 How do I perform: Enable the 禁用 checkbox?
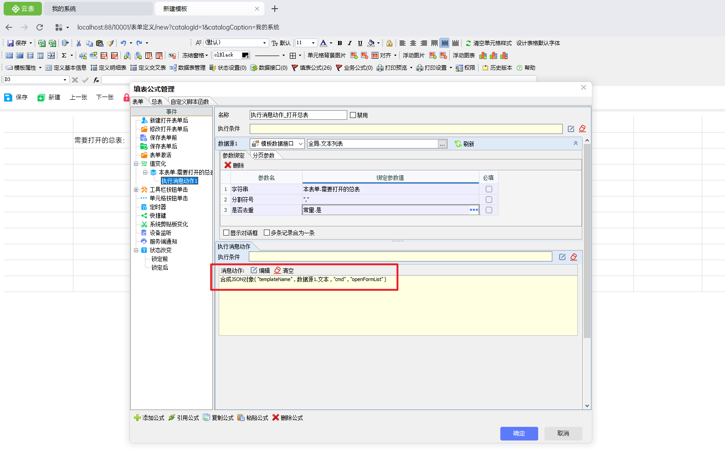(x=353, y=115)
